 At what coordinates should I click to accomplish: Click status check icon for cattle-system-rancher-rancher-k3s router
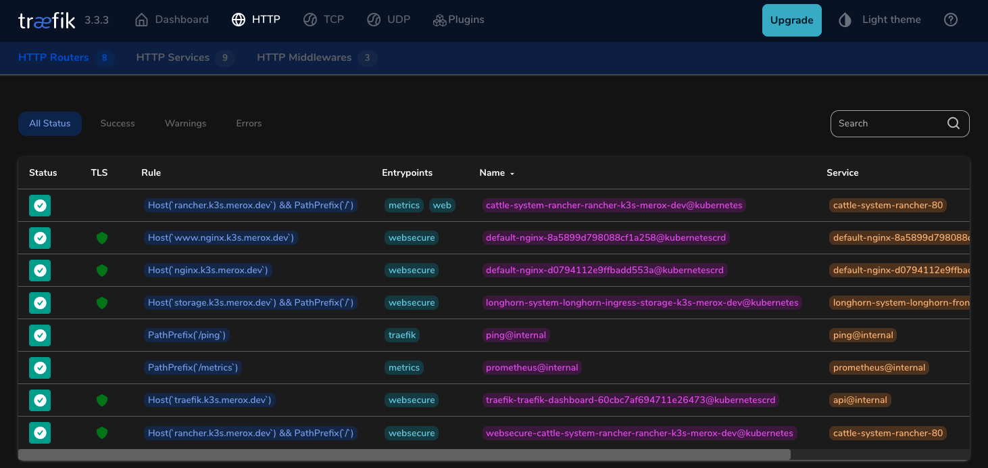tap(40, 205)
